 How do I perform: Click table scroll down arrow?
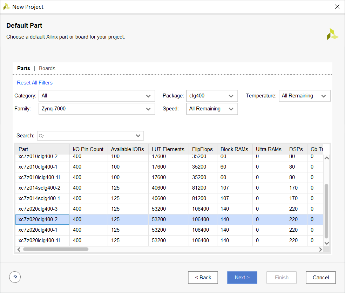tap(327, 243)
